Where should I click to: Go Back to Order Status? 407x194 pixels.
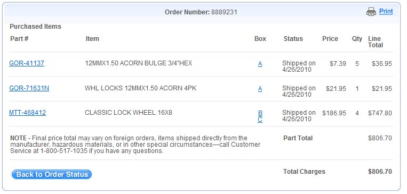tap(52, 174)
